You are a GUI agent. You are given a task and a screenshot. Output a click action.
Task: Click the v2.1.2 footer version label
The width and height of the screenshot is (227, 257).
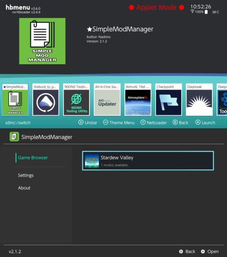pos(15,252)
